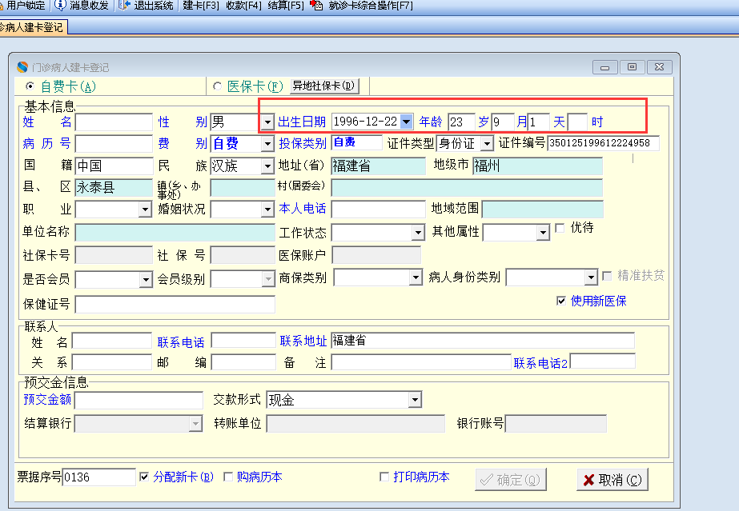Click the 联系人 姓名 input field
The image size is (739, 511).
point(112,341)
